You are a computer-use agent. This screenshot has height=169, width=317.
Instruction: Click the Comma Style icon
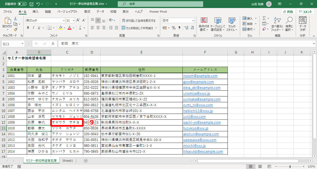tap(179, 28)
